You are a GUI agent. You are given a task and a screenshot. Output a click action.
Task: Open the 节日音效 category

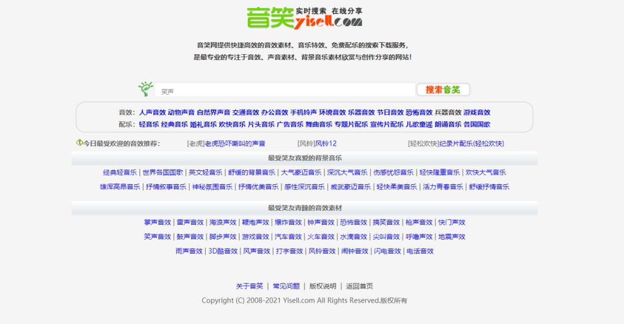[x=391, y=112]
